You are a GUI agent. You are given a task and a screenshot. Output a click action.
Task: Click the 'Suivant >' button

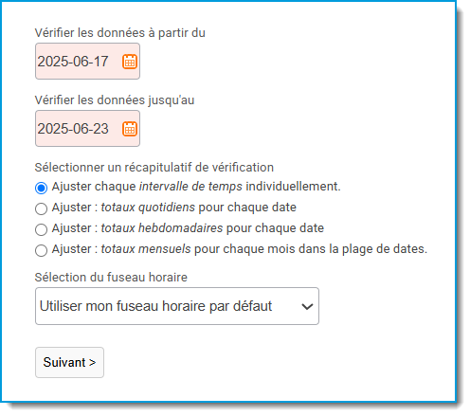69,362
